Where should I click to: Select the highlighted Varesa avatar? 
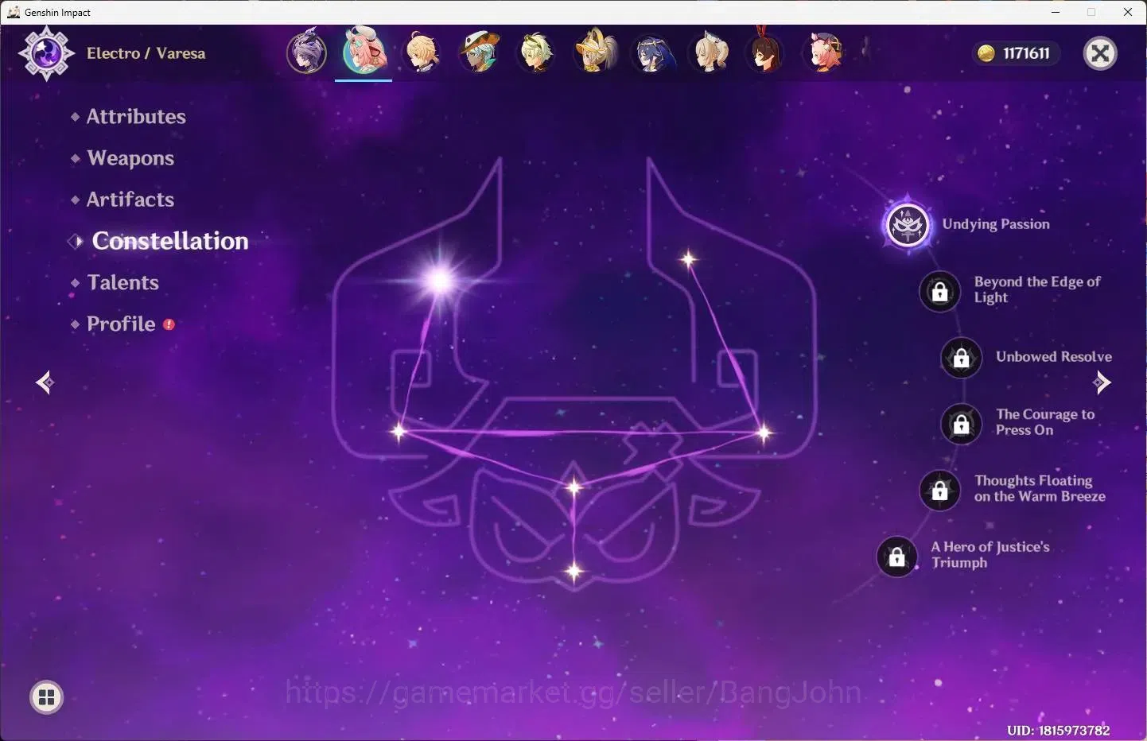364,51
